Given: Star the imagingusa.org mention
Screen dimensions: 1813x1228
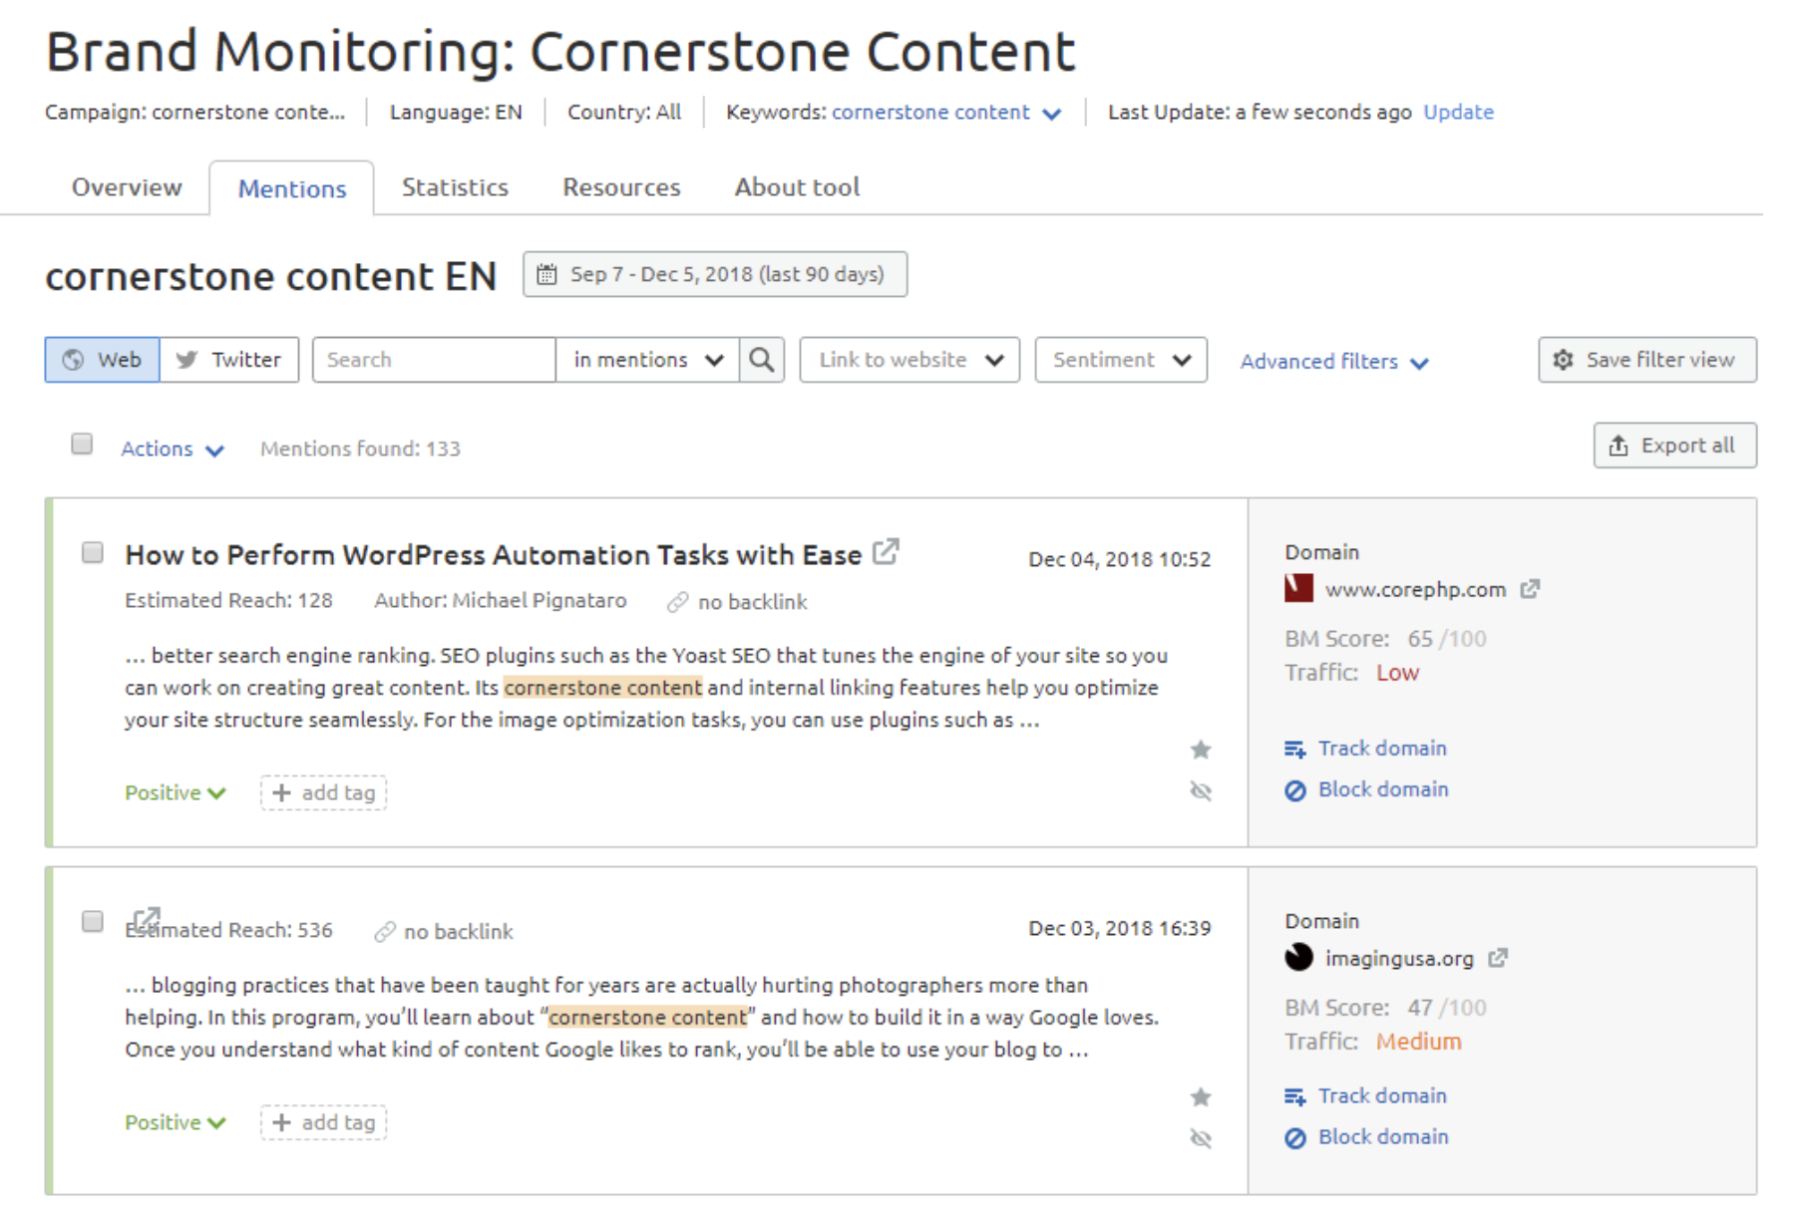Looking at the screenshot, I should point(1201,1097).
